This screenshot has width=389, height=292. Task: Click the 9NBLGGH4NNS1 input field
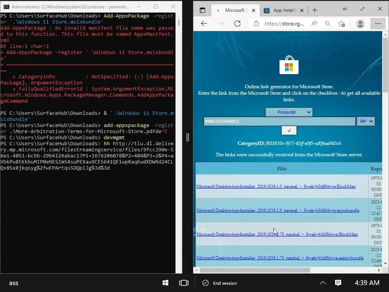280,121
